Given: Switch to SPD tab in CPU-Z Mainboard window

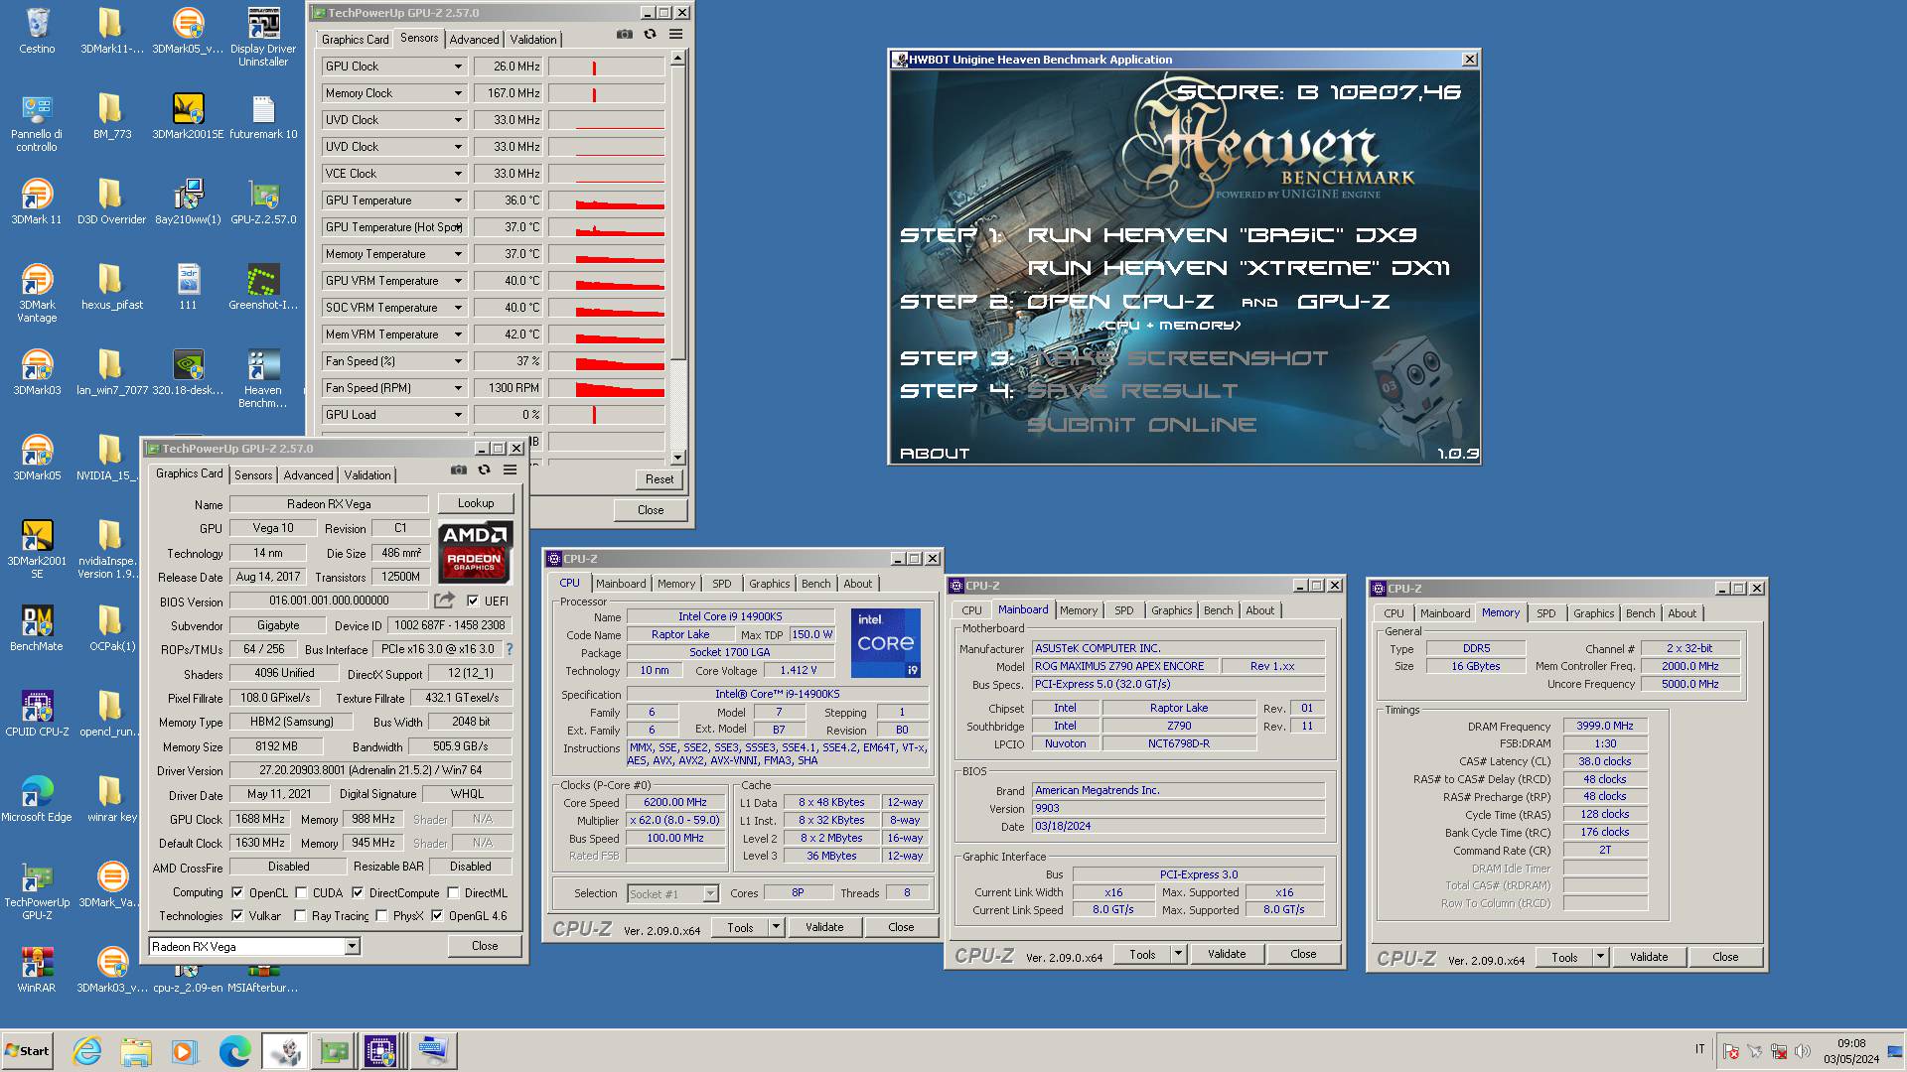Looking at the screenshot, I should point(1123,610).
